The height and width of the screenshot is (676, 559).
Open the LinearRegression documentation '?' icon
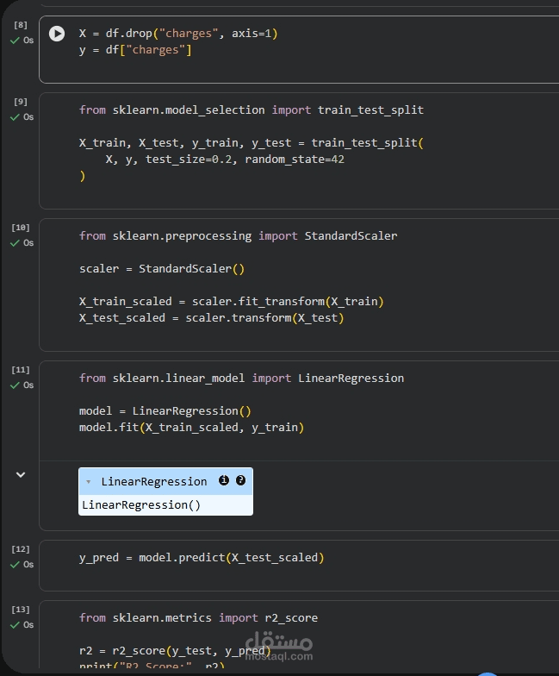(x=241, y=480)
